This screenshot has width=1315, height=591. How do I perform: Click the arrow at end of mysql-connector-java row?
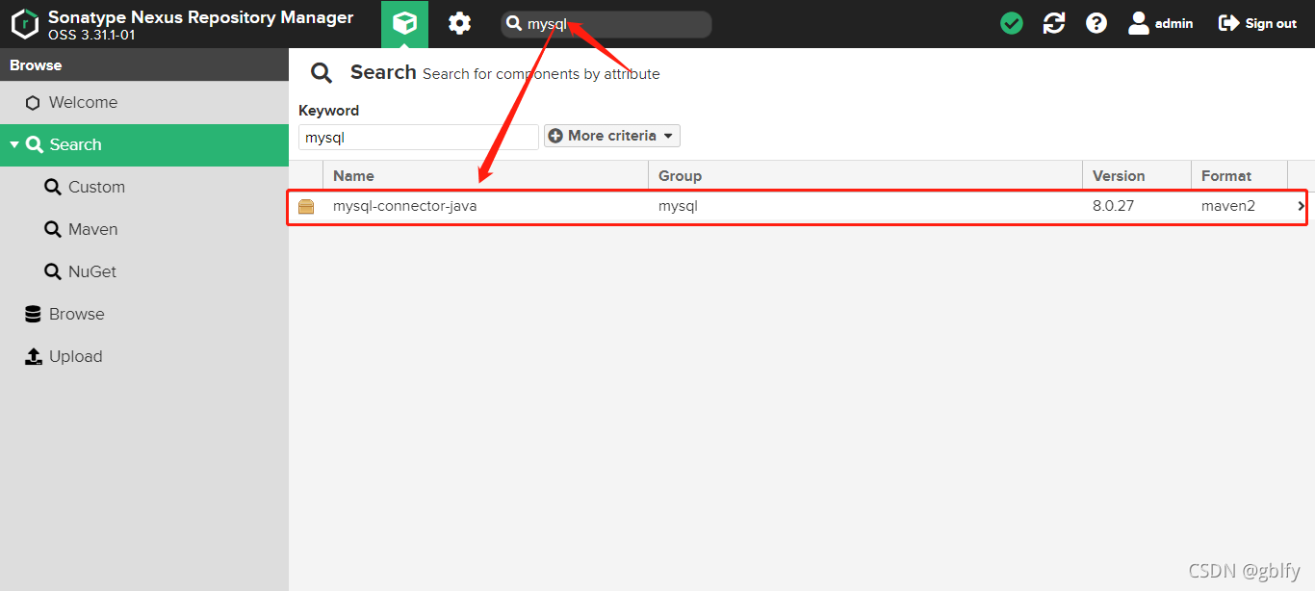pyautogui.click(x=1302, y=206)
